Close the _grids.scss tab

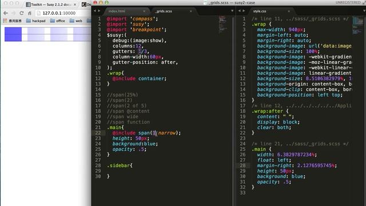(190, 11)
